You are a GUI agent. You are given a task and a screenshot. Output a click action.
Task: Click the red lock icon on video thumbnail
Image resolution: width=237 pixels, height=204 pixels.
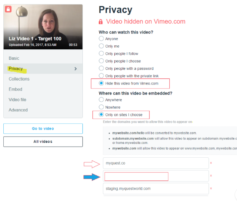[8, 9]
